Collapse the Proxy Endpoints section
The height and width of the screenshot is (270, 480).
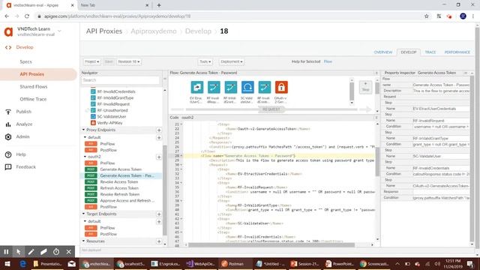[x=83, y=130]
